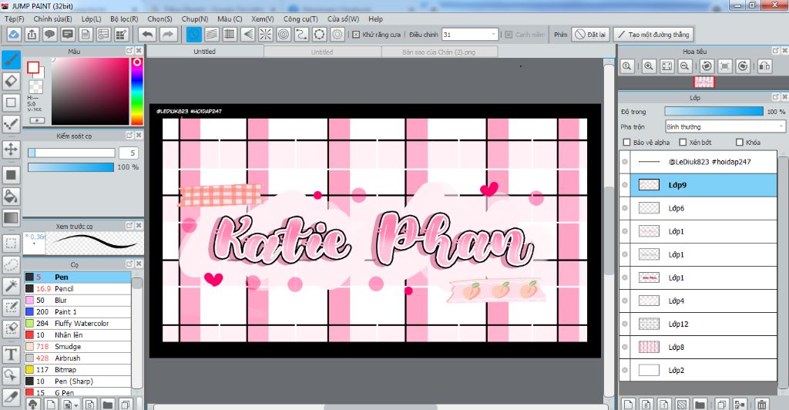Click the cloud save icon

point(14,34)
